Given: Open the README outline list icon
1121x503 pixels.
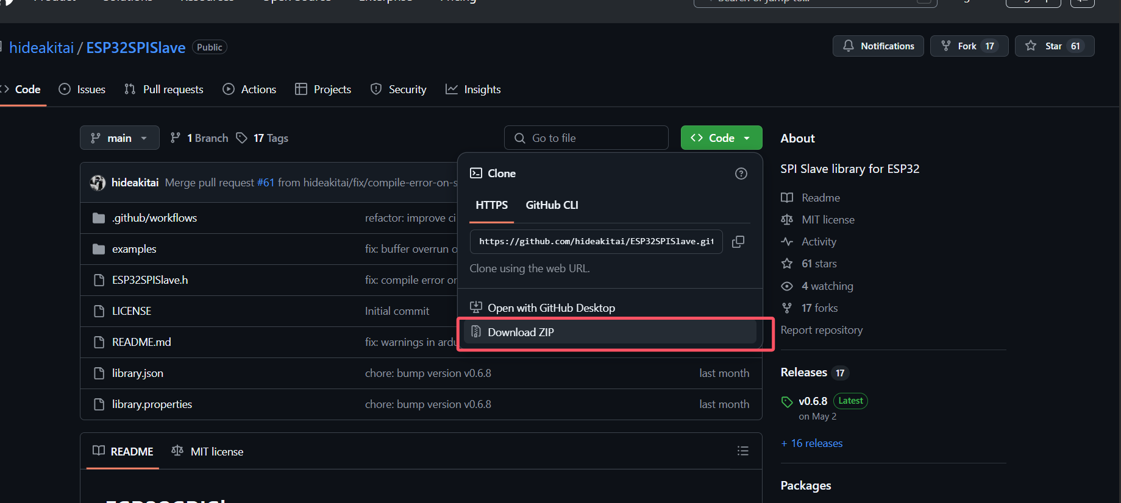Looking at the screenshot, I should click(743, 451).
